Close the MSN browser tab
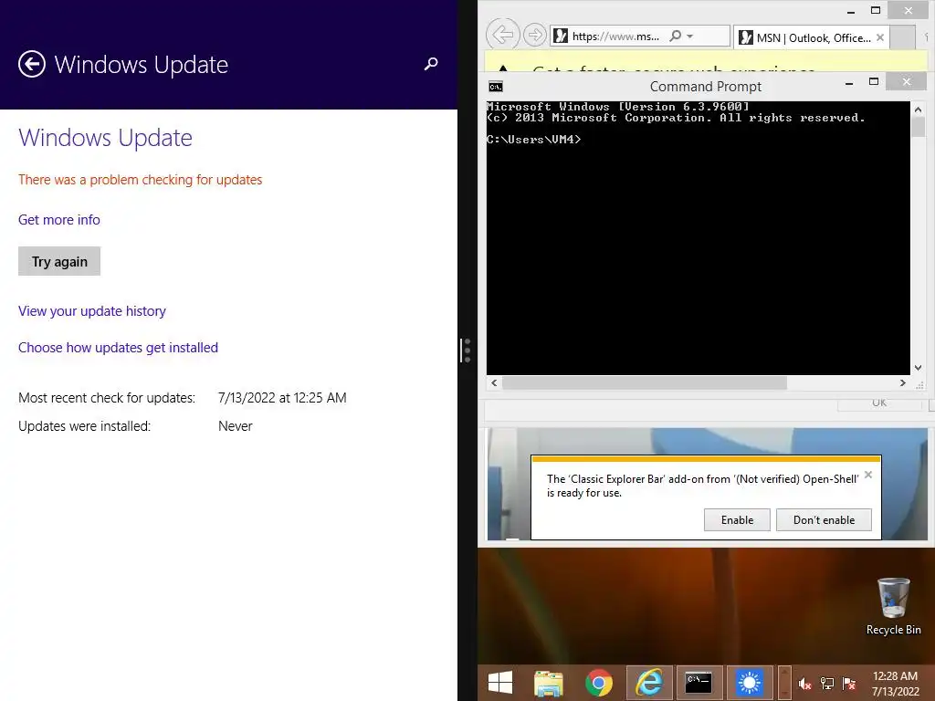Image resolution: width=935 pixels, height=701 pixels. pos(880,37)
